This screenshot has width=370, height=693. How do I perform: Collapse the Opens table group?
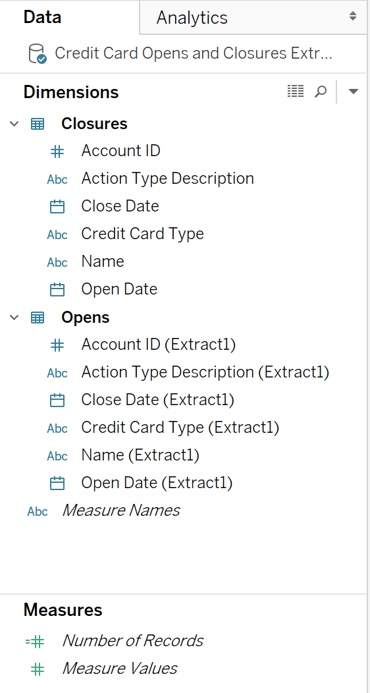(14, 318)
